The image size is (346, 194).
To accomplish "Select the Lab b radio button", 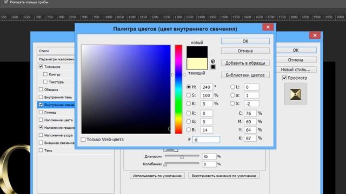I will (x=232, y=103).
